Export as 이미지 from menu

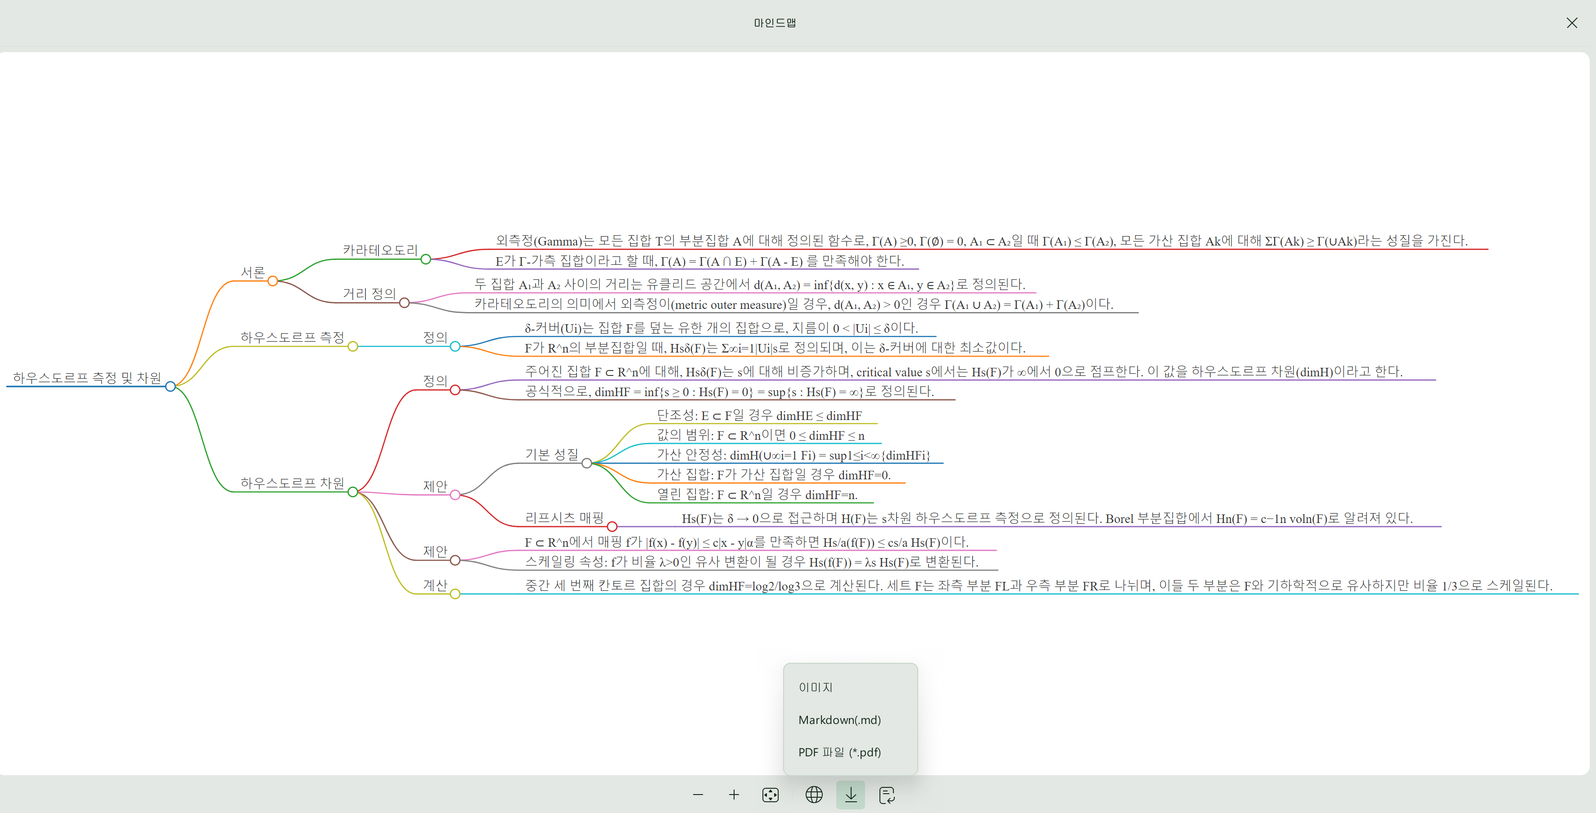(x=816, y=687)
